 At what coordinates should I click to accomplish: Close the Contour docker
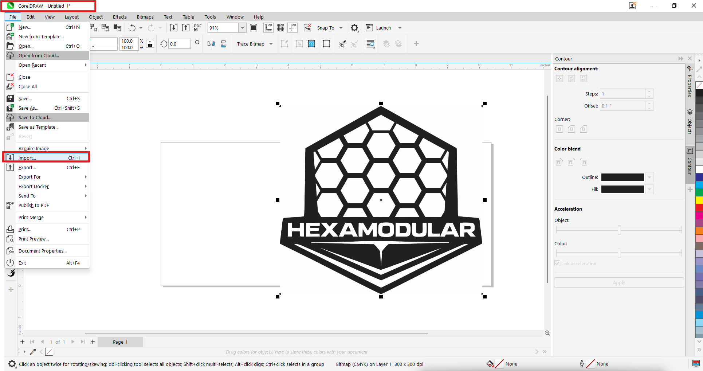tap(690, 59)
